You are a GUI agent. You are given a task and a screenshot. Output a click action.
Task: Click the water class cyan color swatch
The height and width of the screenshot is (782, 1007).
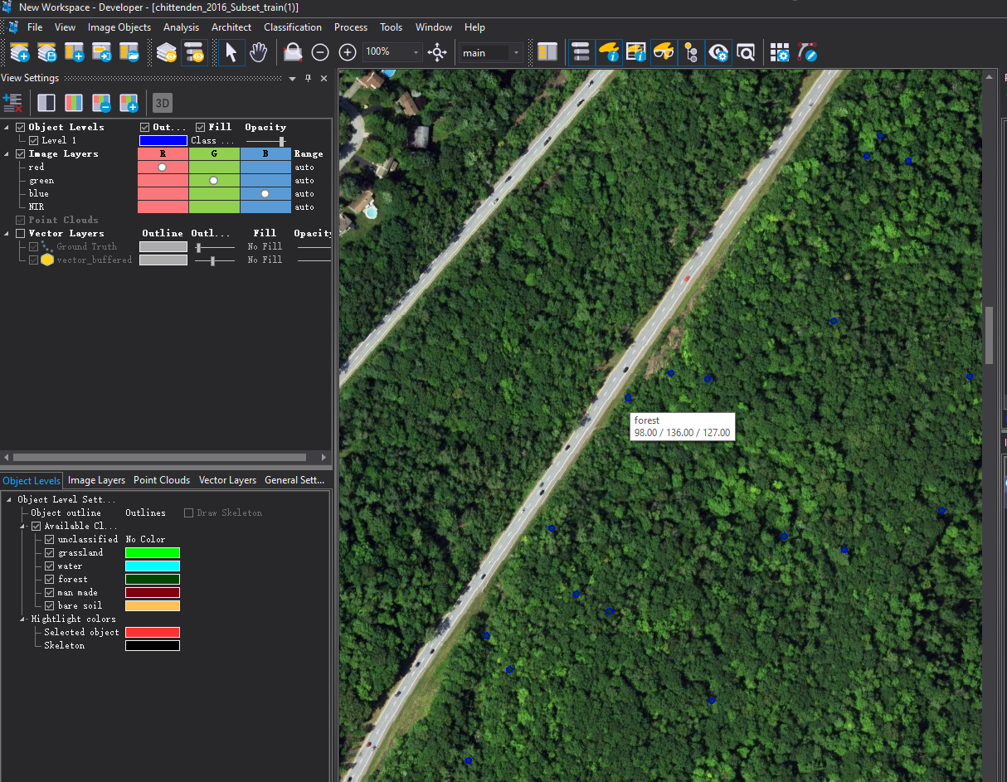[x=152, y=566]
